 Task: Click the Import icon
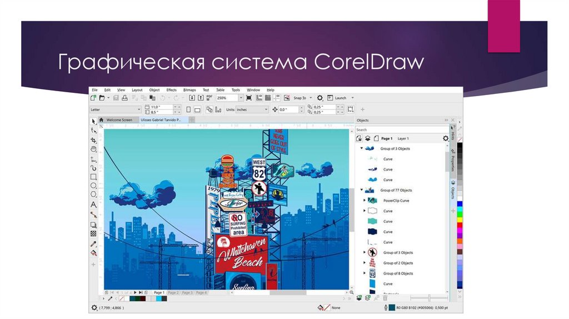[192, 98]
